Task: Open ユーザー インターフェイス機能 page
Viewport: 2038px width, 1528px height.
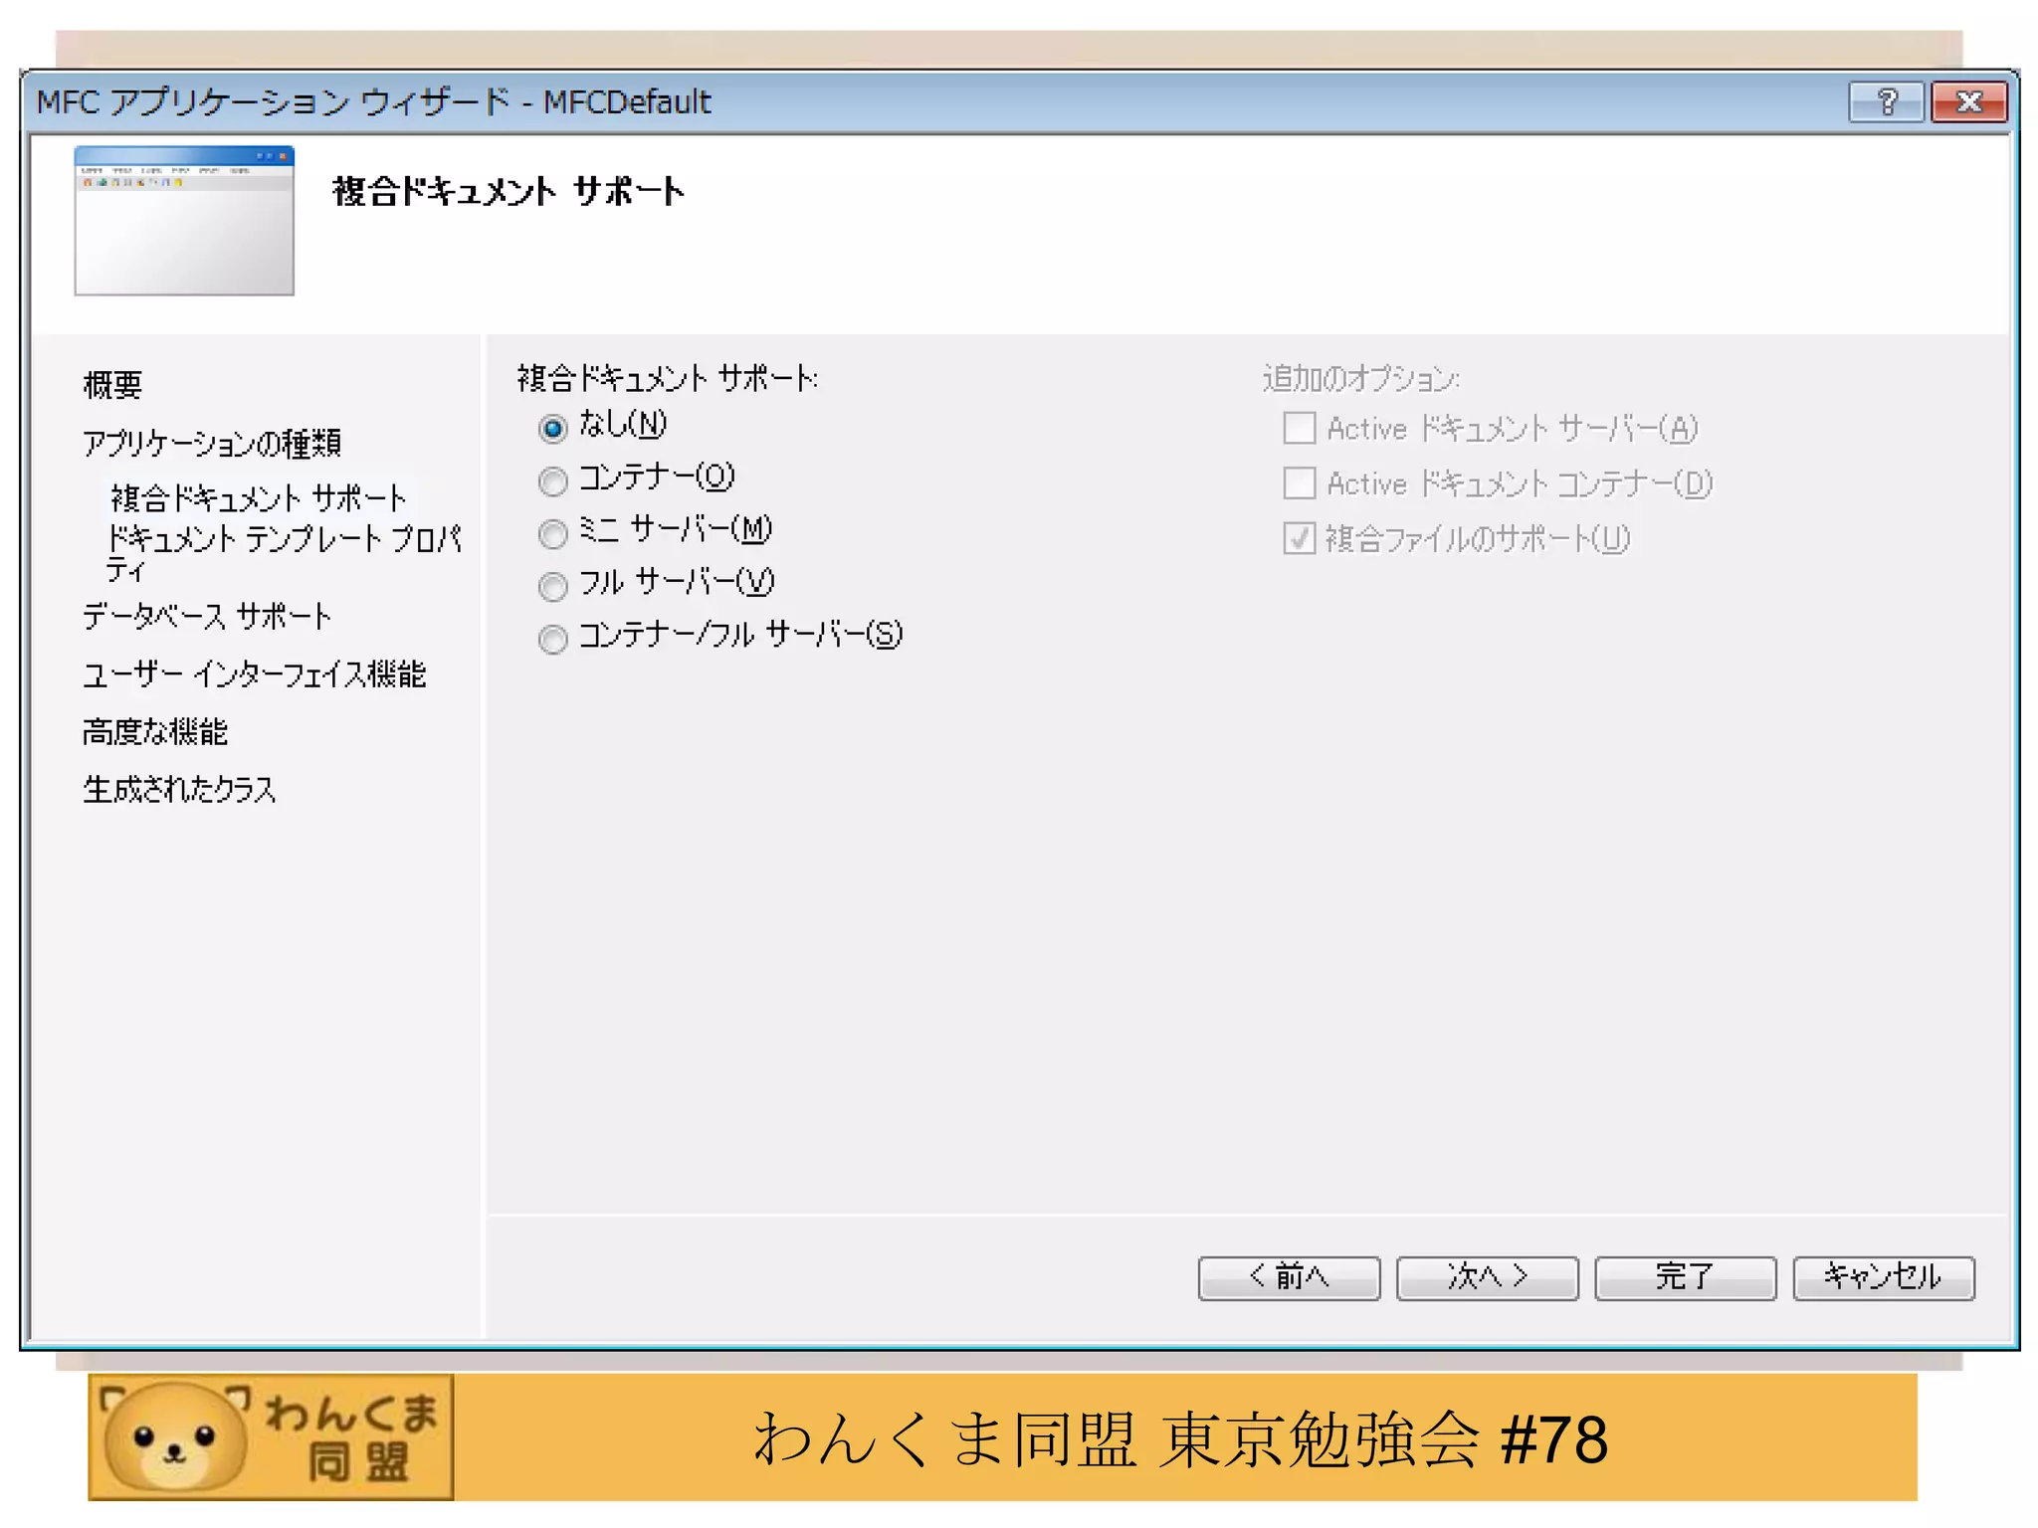Action: click(x=254, y=674)
